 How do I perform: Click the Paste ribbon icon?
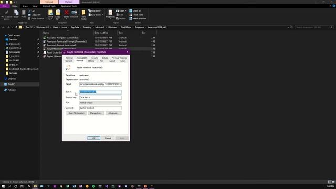tap(24, 14)
